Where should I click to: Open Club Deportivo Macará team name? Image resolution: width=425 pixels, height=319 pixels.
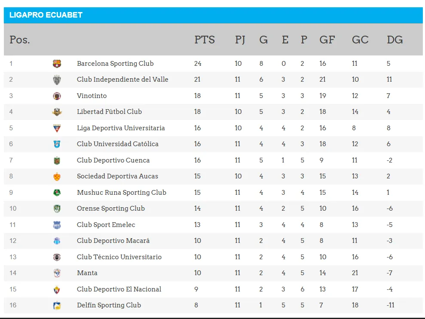tap(113, 241)
